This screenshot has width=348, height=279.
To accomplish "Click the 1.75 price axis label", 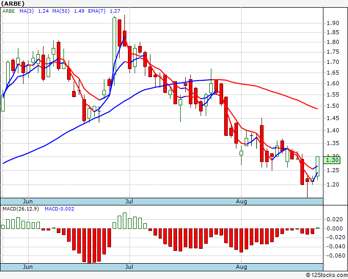I will (x=333, y=52).
